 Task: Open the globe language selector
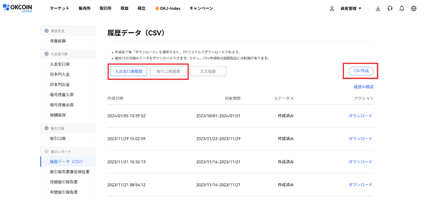(413, 8)
